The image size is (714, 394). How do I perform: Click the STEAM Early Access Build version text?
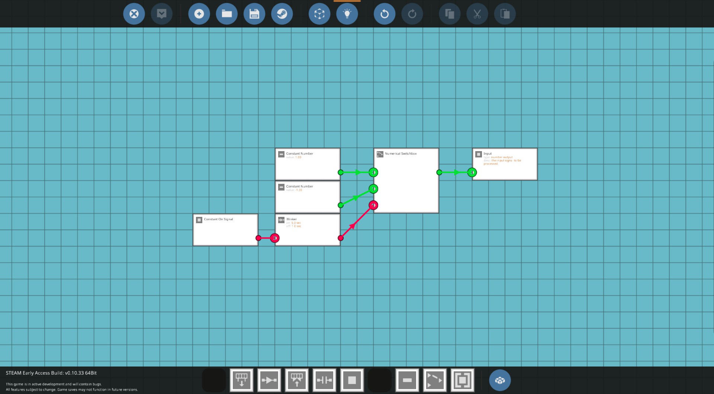(x=51, y=373)
